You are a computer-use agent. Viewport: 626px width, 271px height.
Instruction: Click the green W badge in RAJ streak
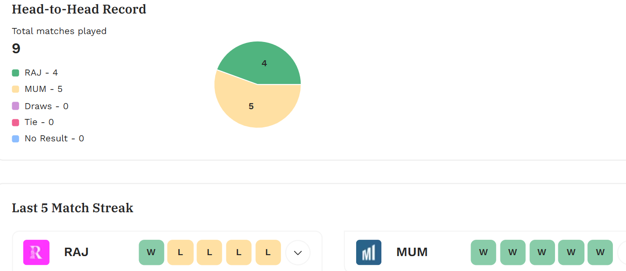point(151,252)
